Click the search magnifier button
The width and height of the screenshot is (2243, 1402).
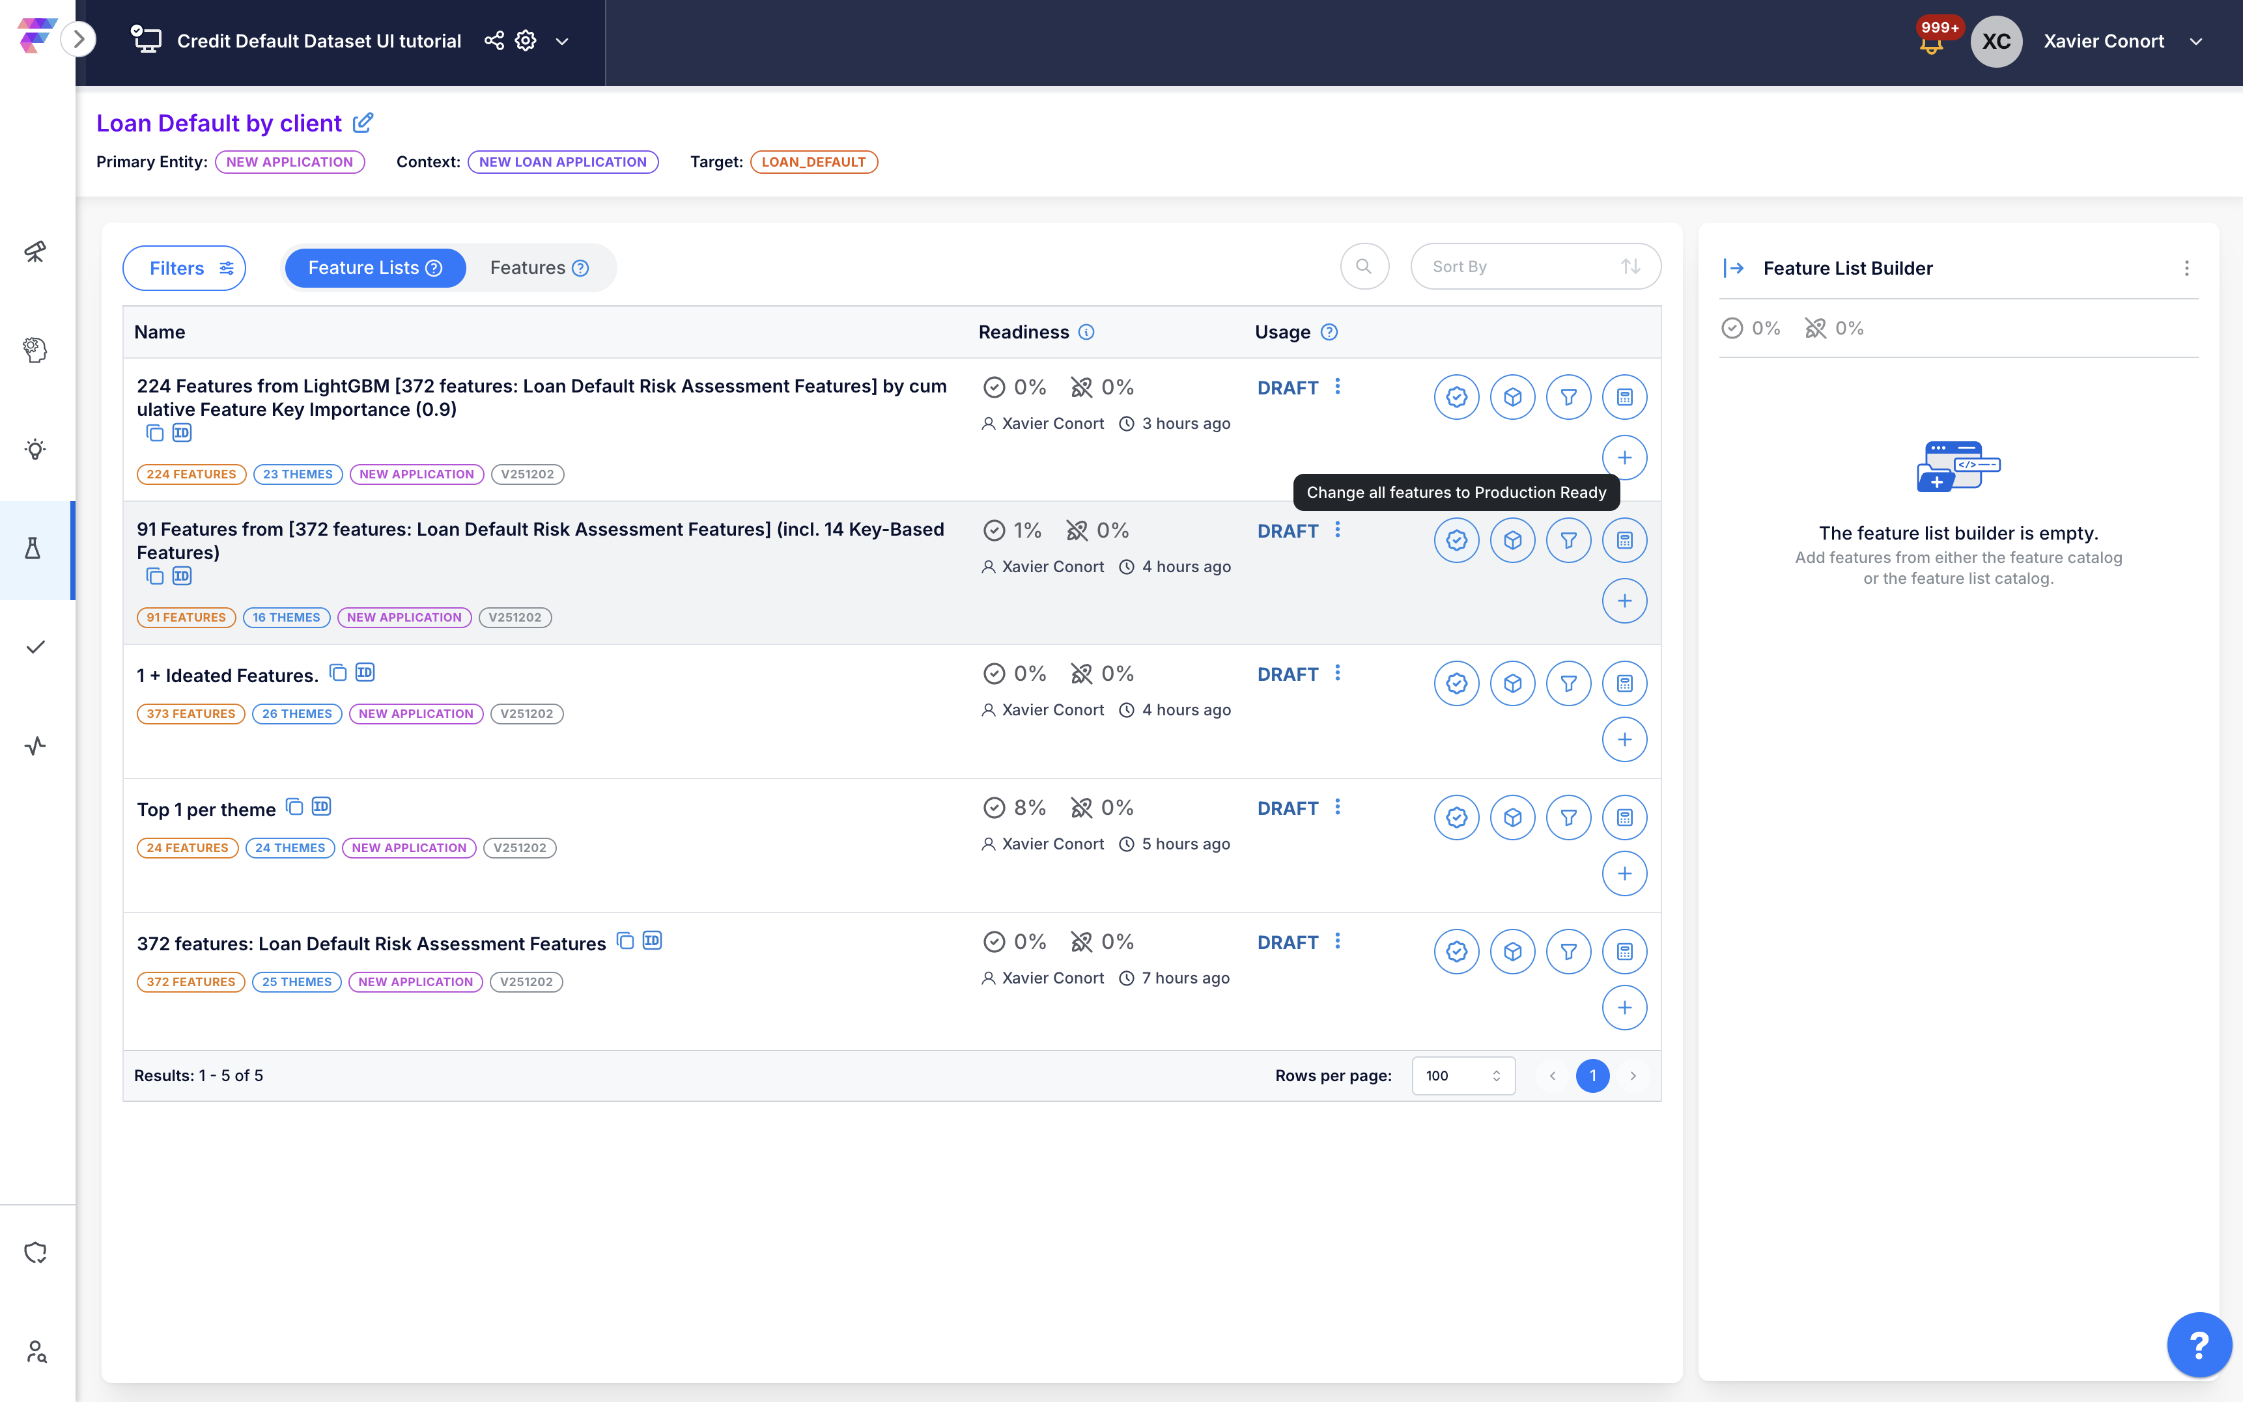pos(1364,267)
